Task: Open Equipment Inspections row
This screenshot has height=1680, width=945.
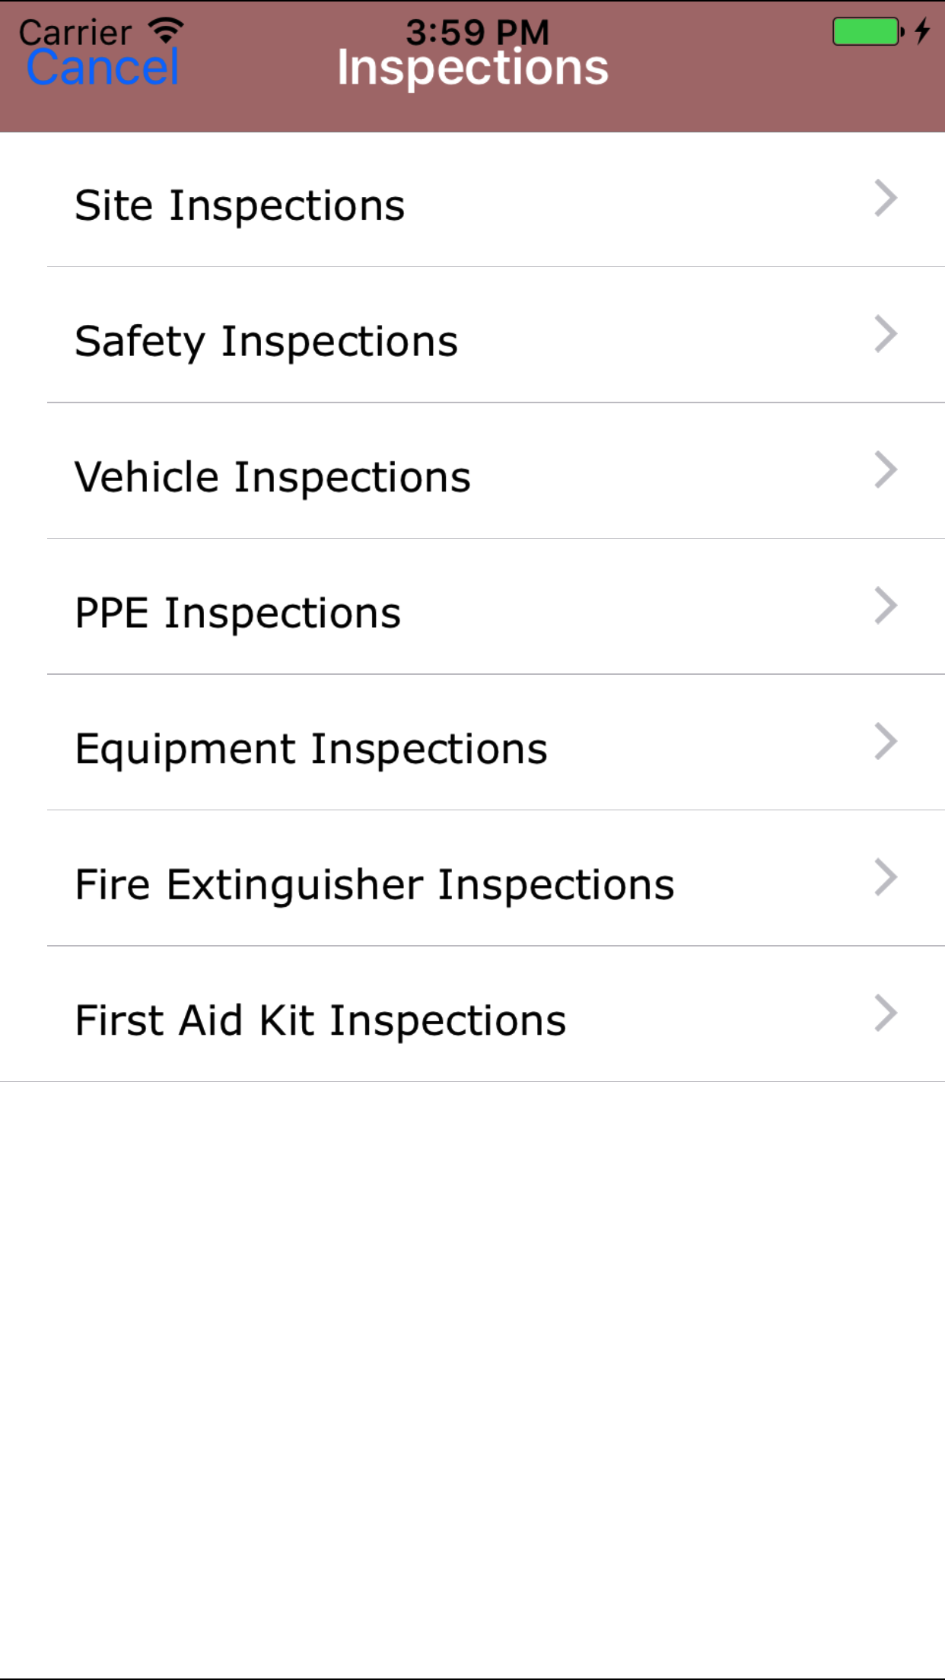Action: pos(310,749)
